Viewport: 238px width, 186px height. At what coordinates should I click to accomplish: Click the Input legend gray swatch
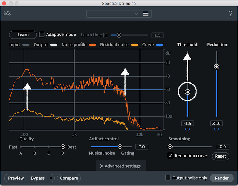[x=26, y=45]
